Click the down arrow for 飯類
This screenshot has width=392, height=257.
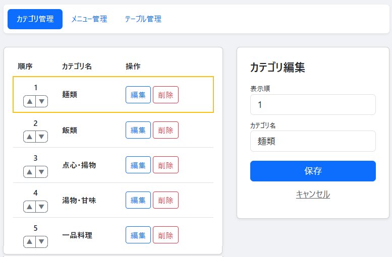click(x=42, y=137)
